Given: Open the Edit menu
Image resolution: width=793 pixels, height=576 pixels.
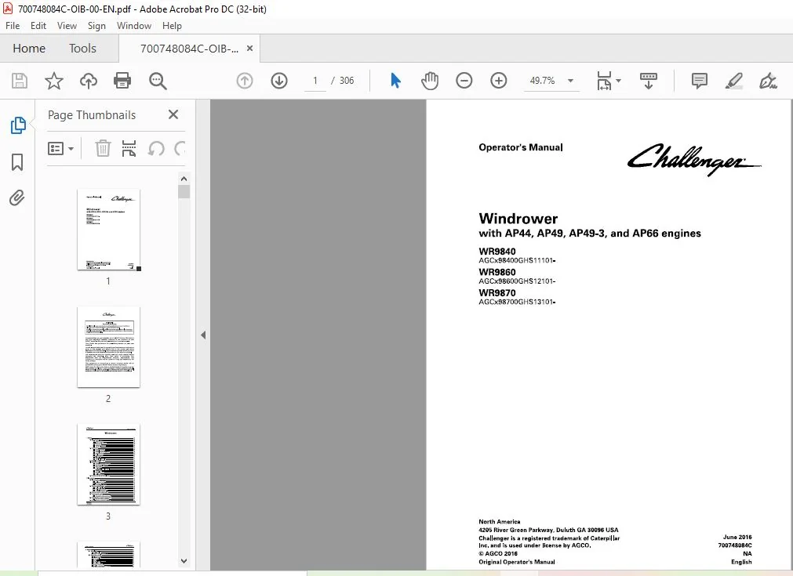Looking at the screenshot, I should click(x=38, y=26).
